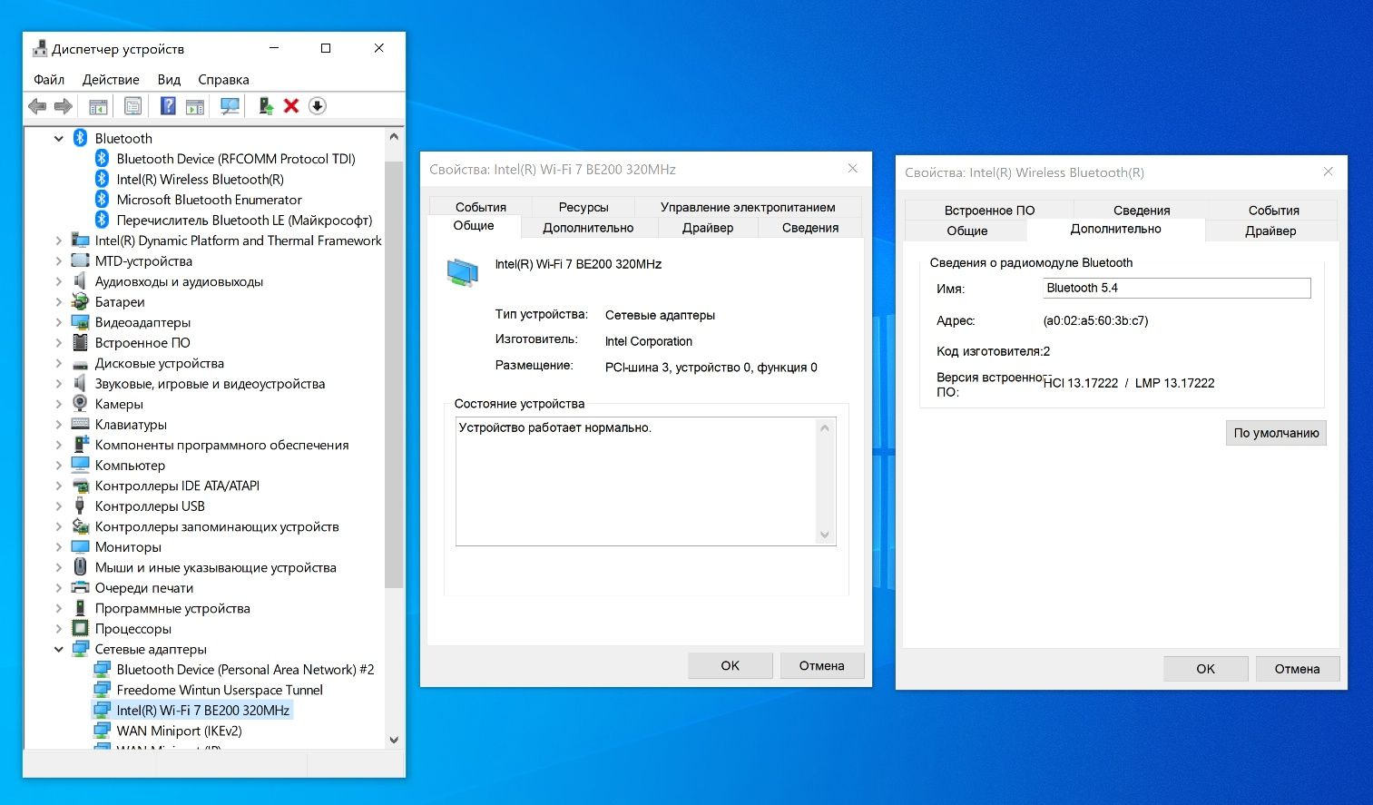Expand the Контроллеры USB category
This screenshot has height=805, width=1373.
pyautogui.click(x=59, y=506)
